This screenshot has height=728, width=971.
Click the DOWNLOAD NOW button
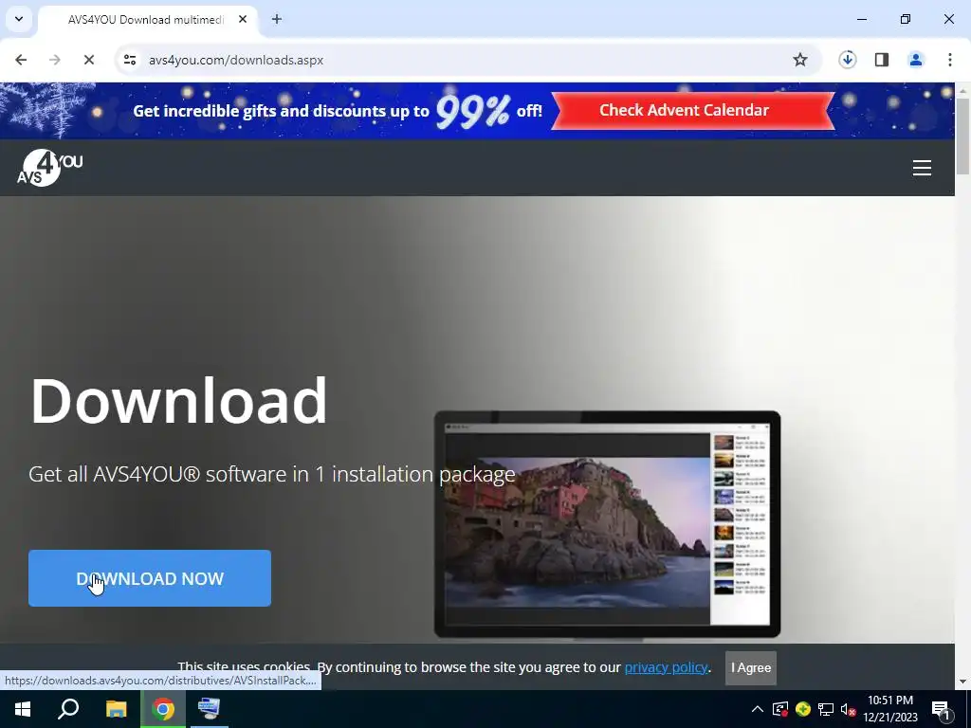150,578
